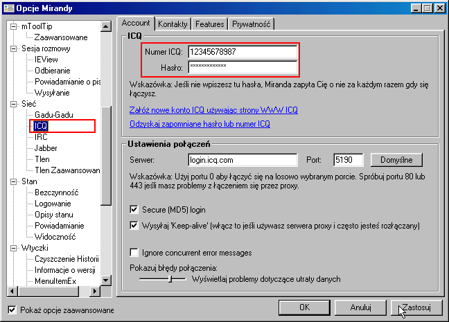Collapse the Sesja rozmowy branch
Image resolution: width=449 pixels, height=322 pixels.
point(15,48)
